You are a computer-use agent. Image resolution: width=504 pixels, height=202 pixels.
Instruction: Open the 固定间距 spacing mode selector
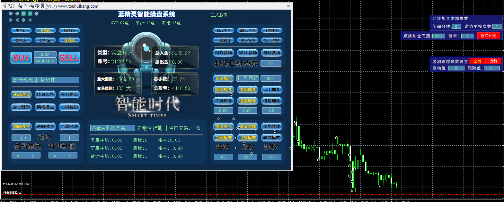point(248,78)
